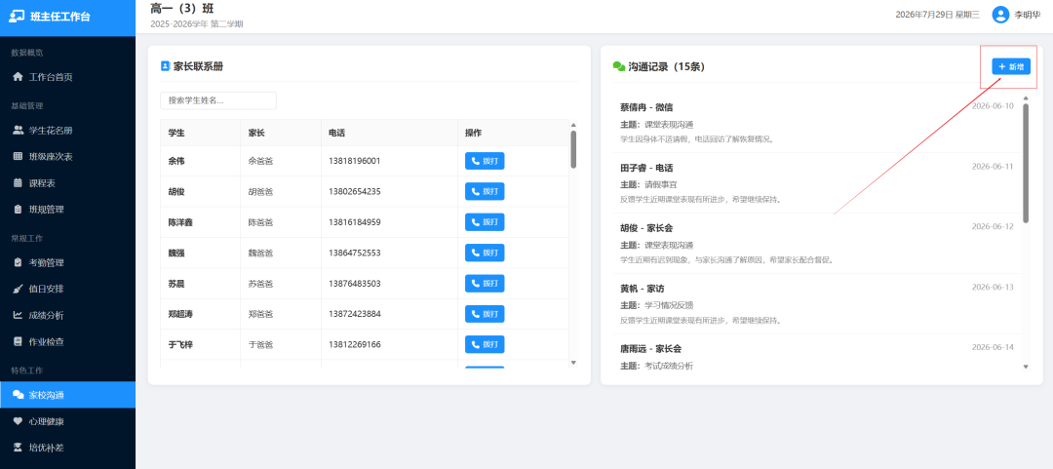Click the 班主任工作台 logo icon

click(17, 17)
